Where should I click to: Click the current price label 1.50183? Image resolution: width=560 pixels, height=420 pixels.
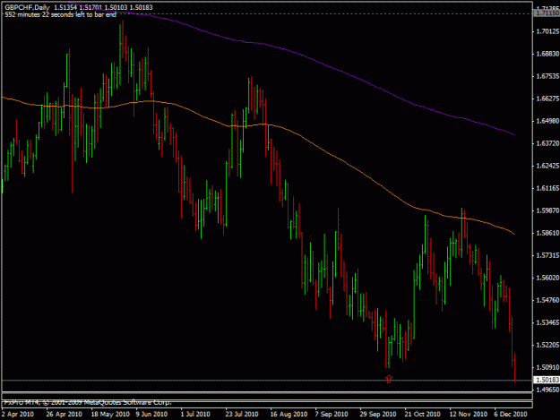547,380
